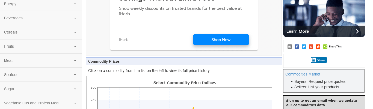
Task: Click the iHerb advertiser name
Action: pos(124,40)
